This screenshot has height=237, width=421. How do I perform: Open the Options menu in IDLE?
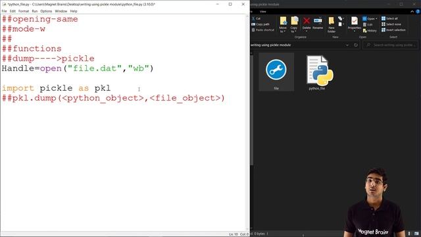(46, 11)
